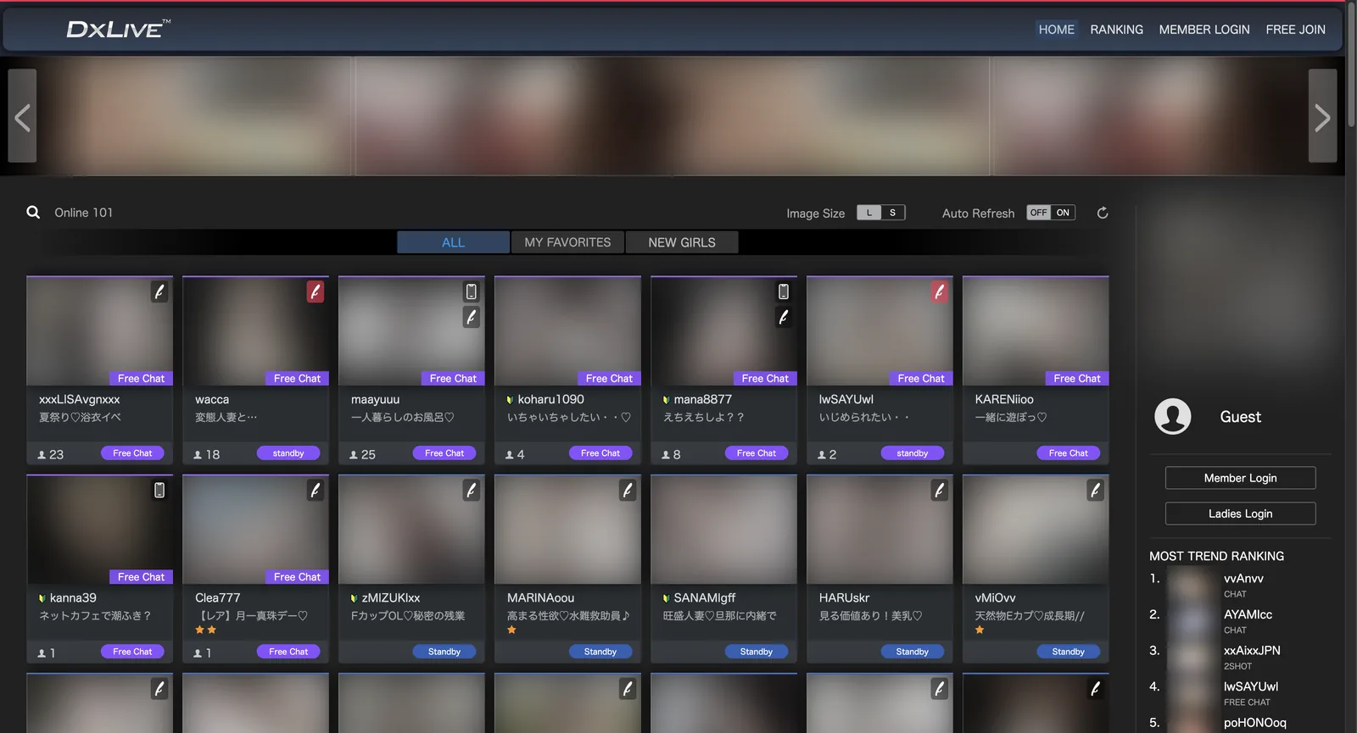Click the microphone icon on zMIZUKIxx card

[x=472, y=490]
